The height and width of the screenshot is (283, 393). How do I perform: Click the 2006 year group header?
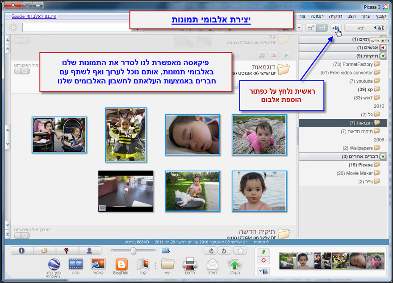[379, 140]
